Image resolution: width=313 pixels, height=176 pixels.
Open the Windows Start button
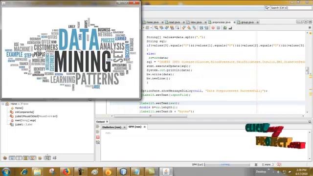(6, 172)
